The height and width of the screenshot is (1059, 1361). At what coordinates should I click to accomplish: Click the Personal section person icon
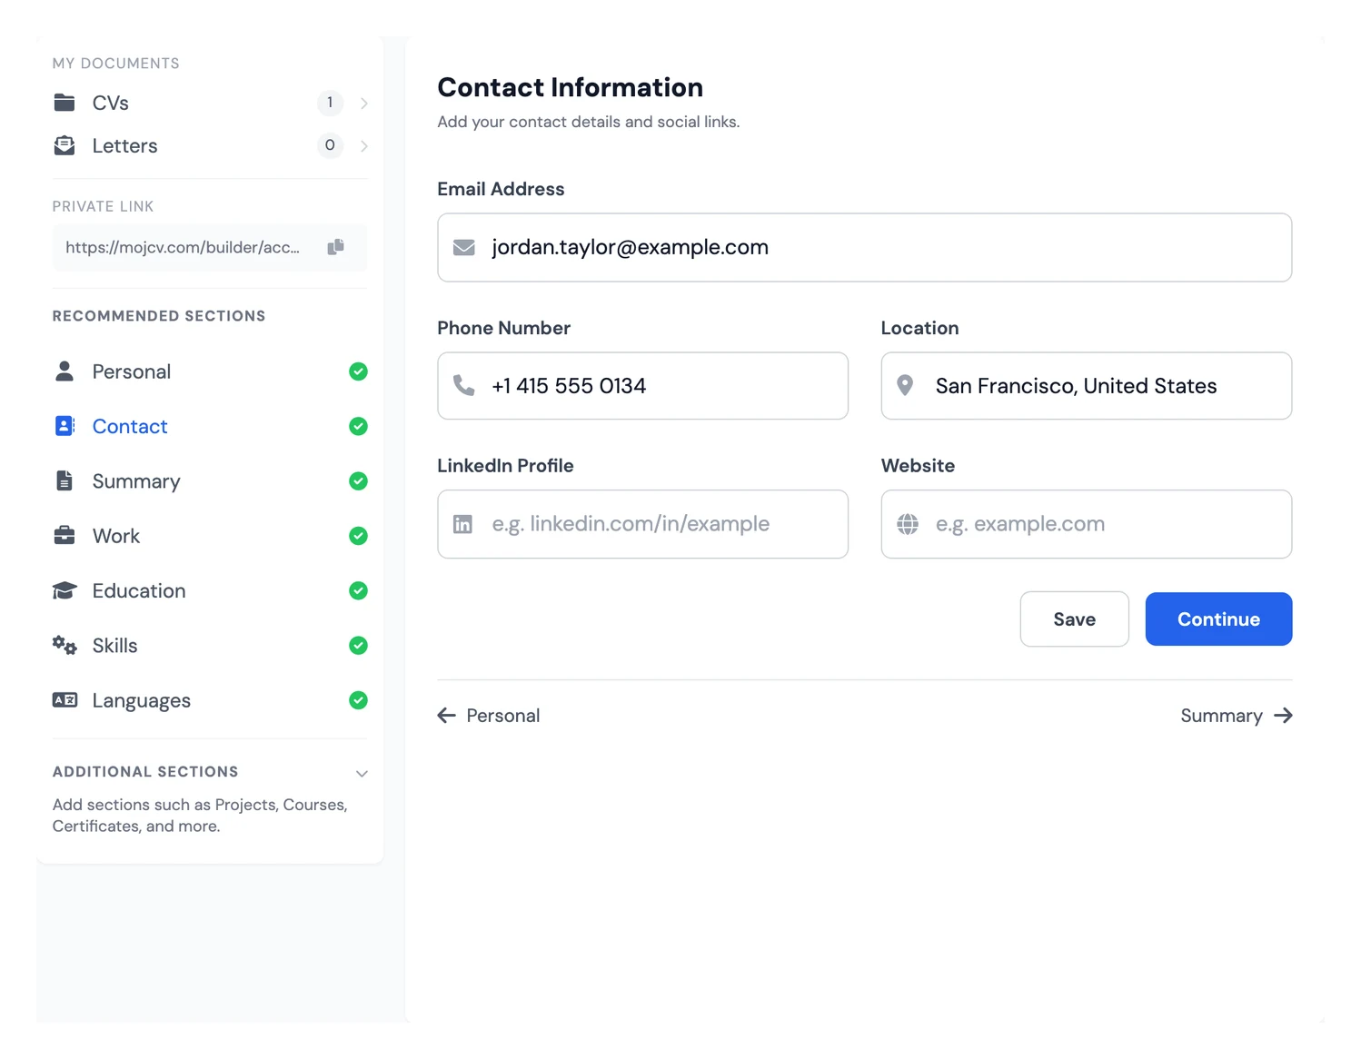click(65, 371)
